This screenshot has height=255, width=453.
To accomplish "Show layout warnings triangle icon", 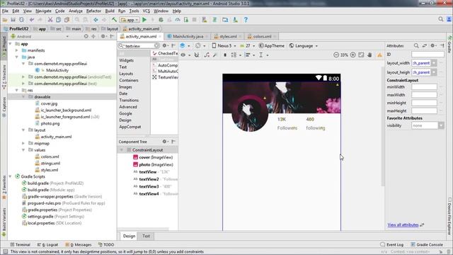I will click(x=379, y=55).
